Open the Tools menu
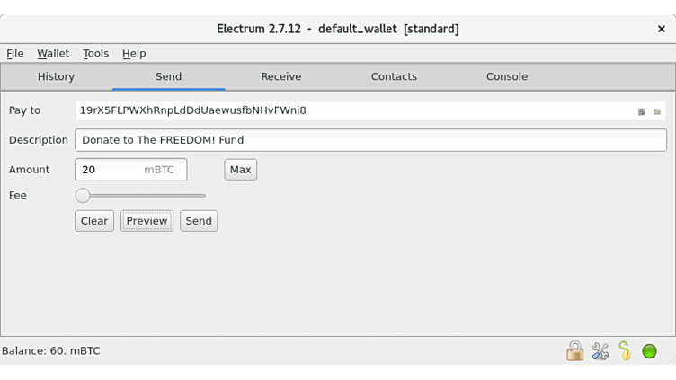676x380 pixels. click(95, 53)
